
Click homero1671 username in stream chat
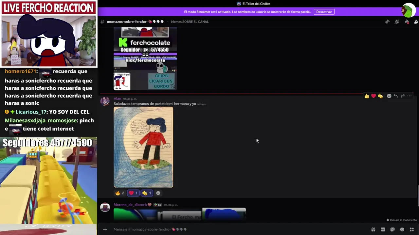pos(20,71)
